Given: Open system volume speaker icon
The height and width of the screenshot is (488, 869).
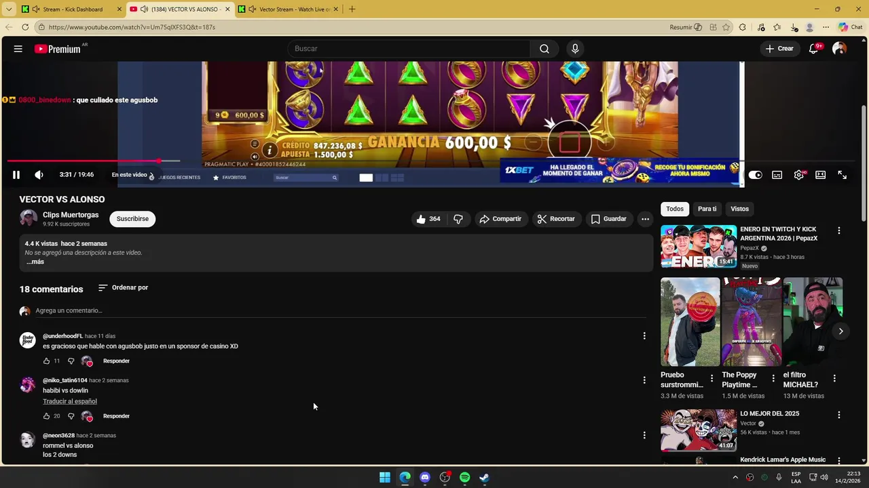Looking at the screenshot, I should click(x=824, y=477).
